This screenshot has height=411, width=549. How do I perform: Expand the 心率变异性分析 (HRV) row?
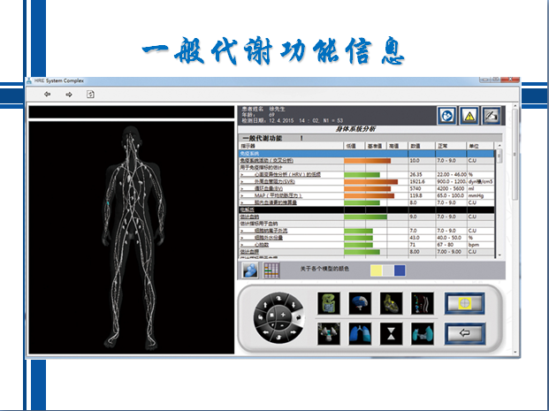292,175
